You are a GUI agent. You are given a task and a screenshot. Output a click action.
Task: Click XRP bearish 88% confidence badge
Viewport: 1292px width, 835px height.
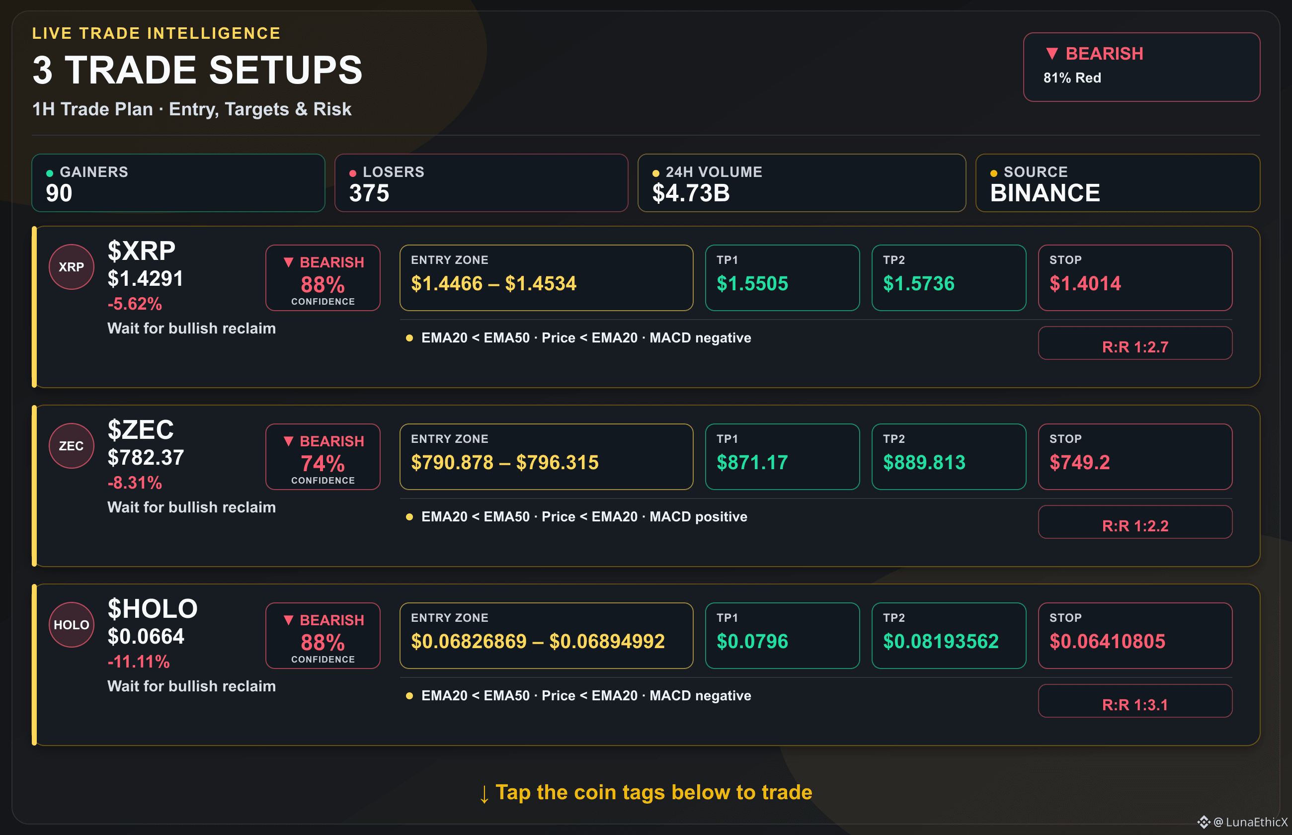click(323, 278)
